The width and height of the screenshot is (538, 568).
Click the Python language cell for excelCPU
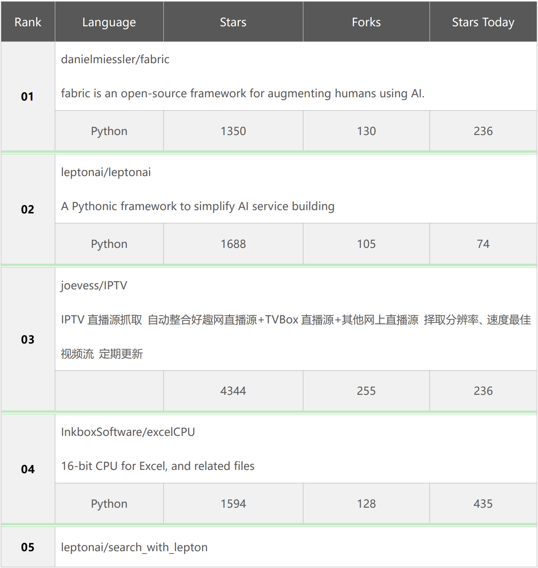pyautogui.click(x=109, y=504)
